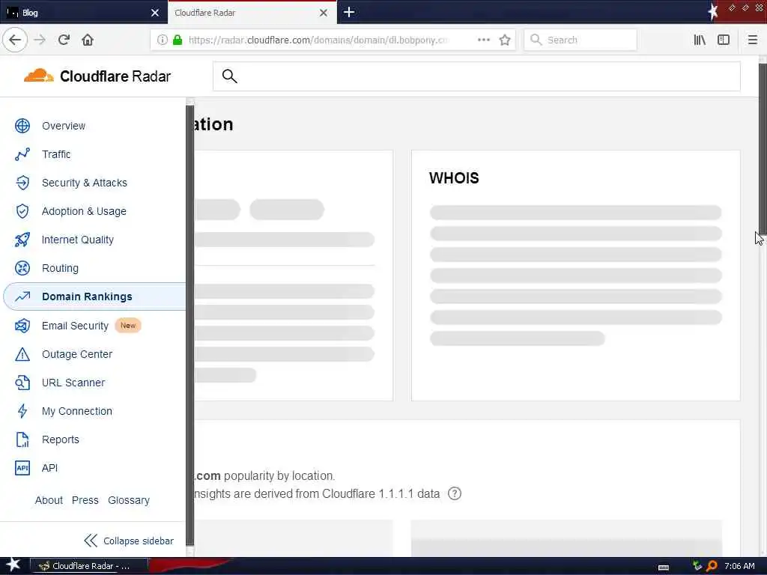Open the Overview section
Viewport: 767px width, 575px height.
64,126
